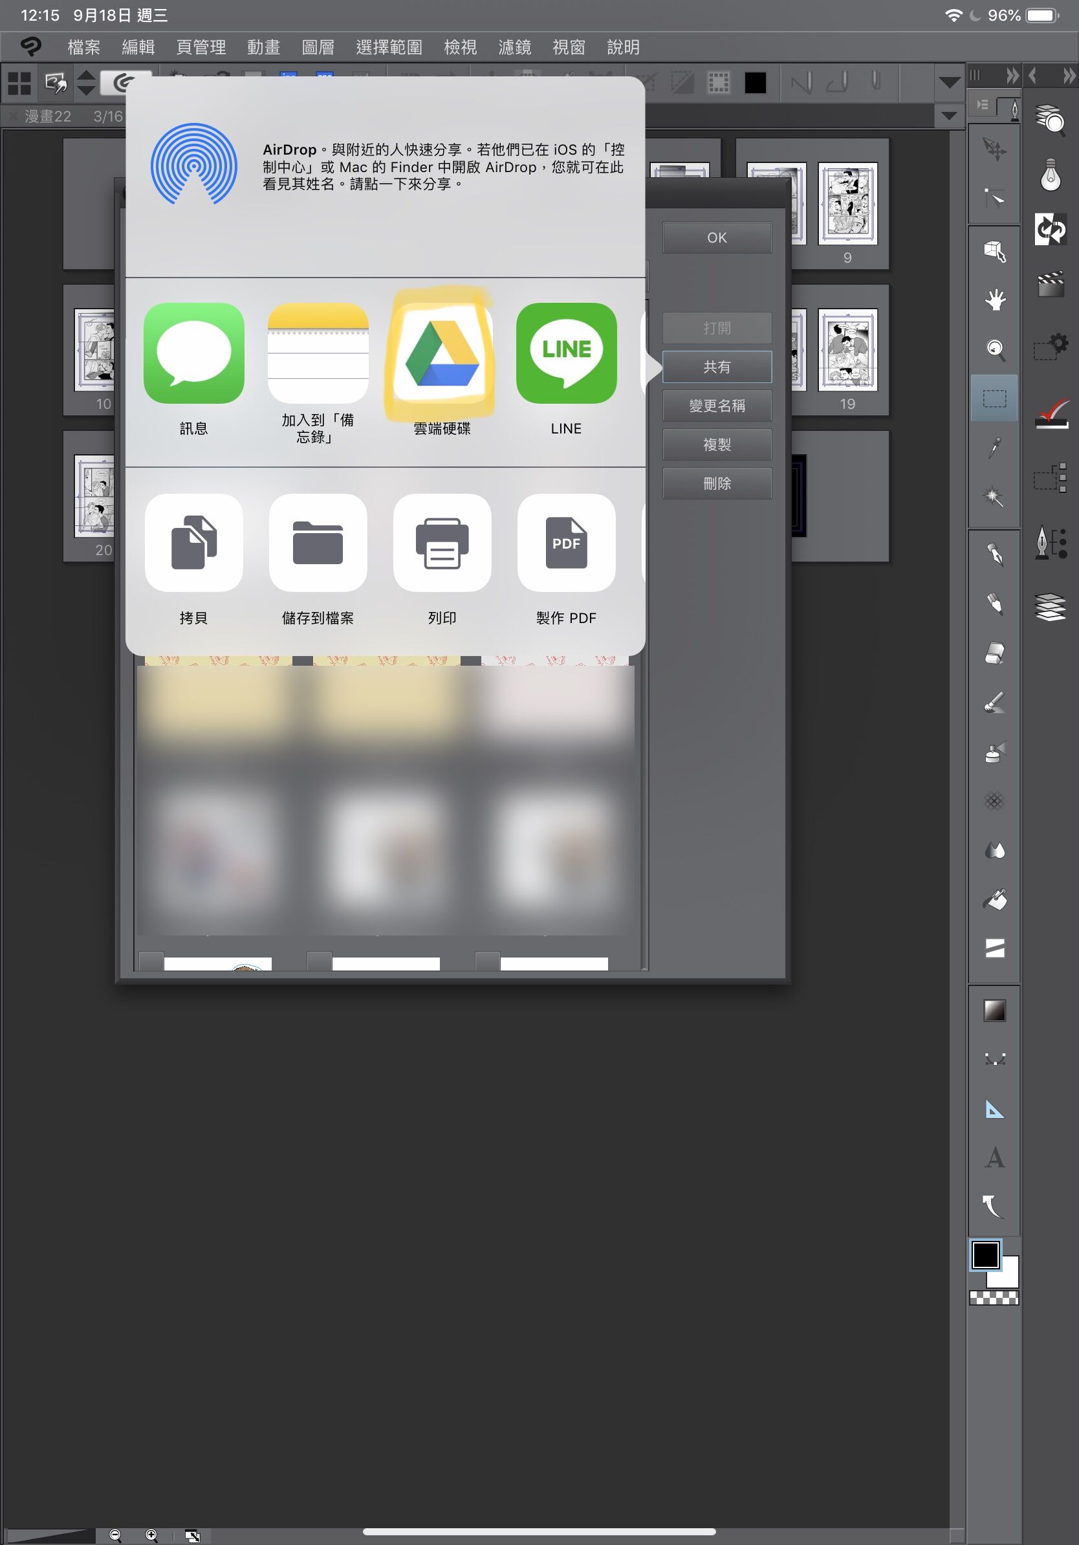Select the Text A tool
Viewport: 1079px width, 1545px height.
tap(995, 1157)
